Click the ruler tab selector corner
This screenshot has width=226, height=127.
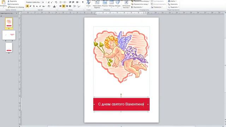[x=20, y=13]
